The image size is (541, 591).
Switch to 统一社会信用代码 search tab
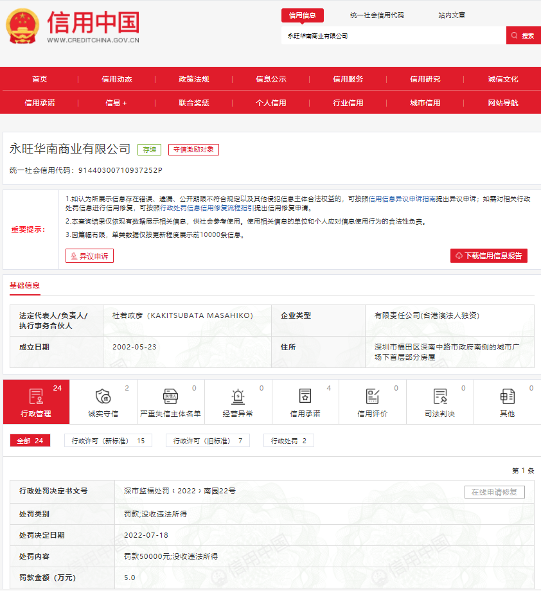(x=377, y=15)
